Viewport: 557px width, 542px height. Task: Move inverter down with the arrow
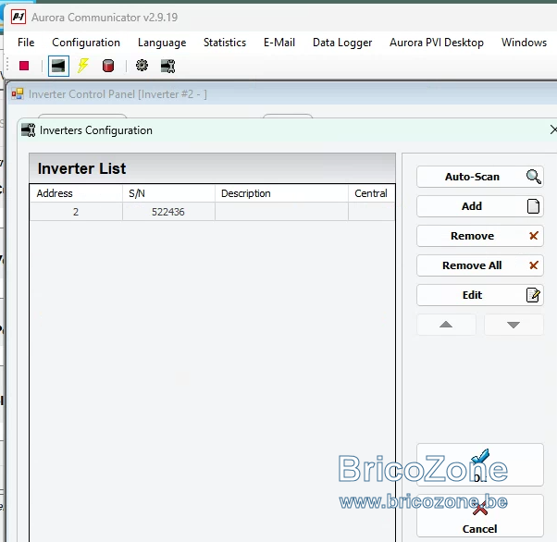tap(514, 325)
